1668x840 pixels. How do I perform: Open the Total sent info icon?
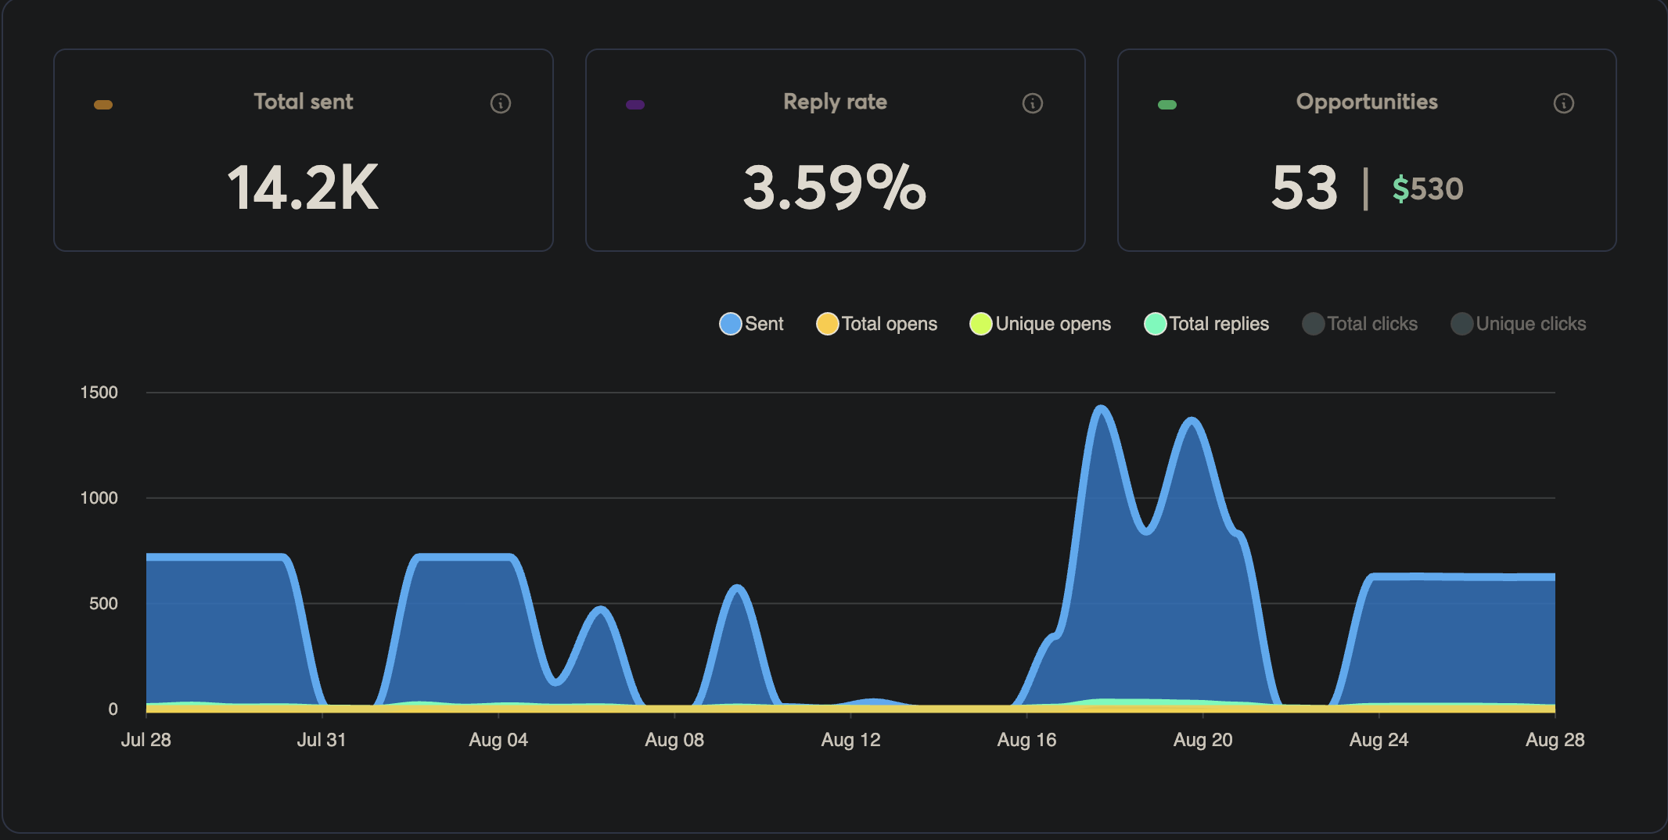click(x=501, y=103)
